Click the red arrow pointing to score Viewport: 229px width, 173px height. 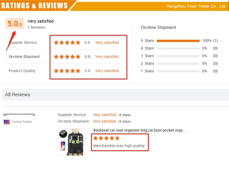click(11, 41)
